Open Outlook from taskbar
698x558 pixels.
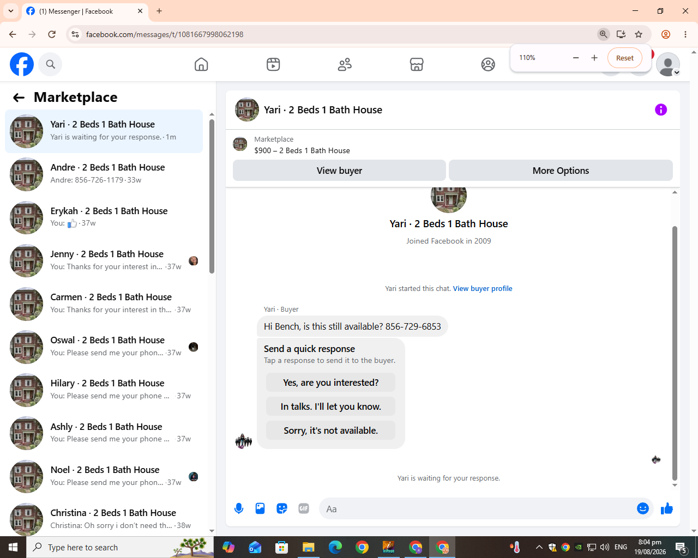point(255,547)
